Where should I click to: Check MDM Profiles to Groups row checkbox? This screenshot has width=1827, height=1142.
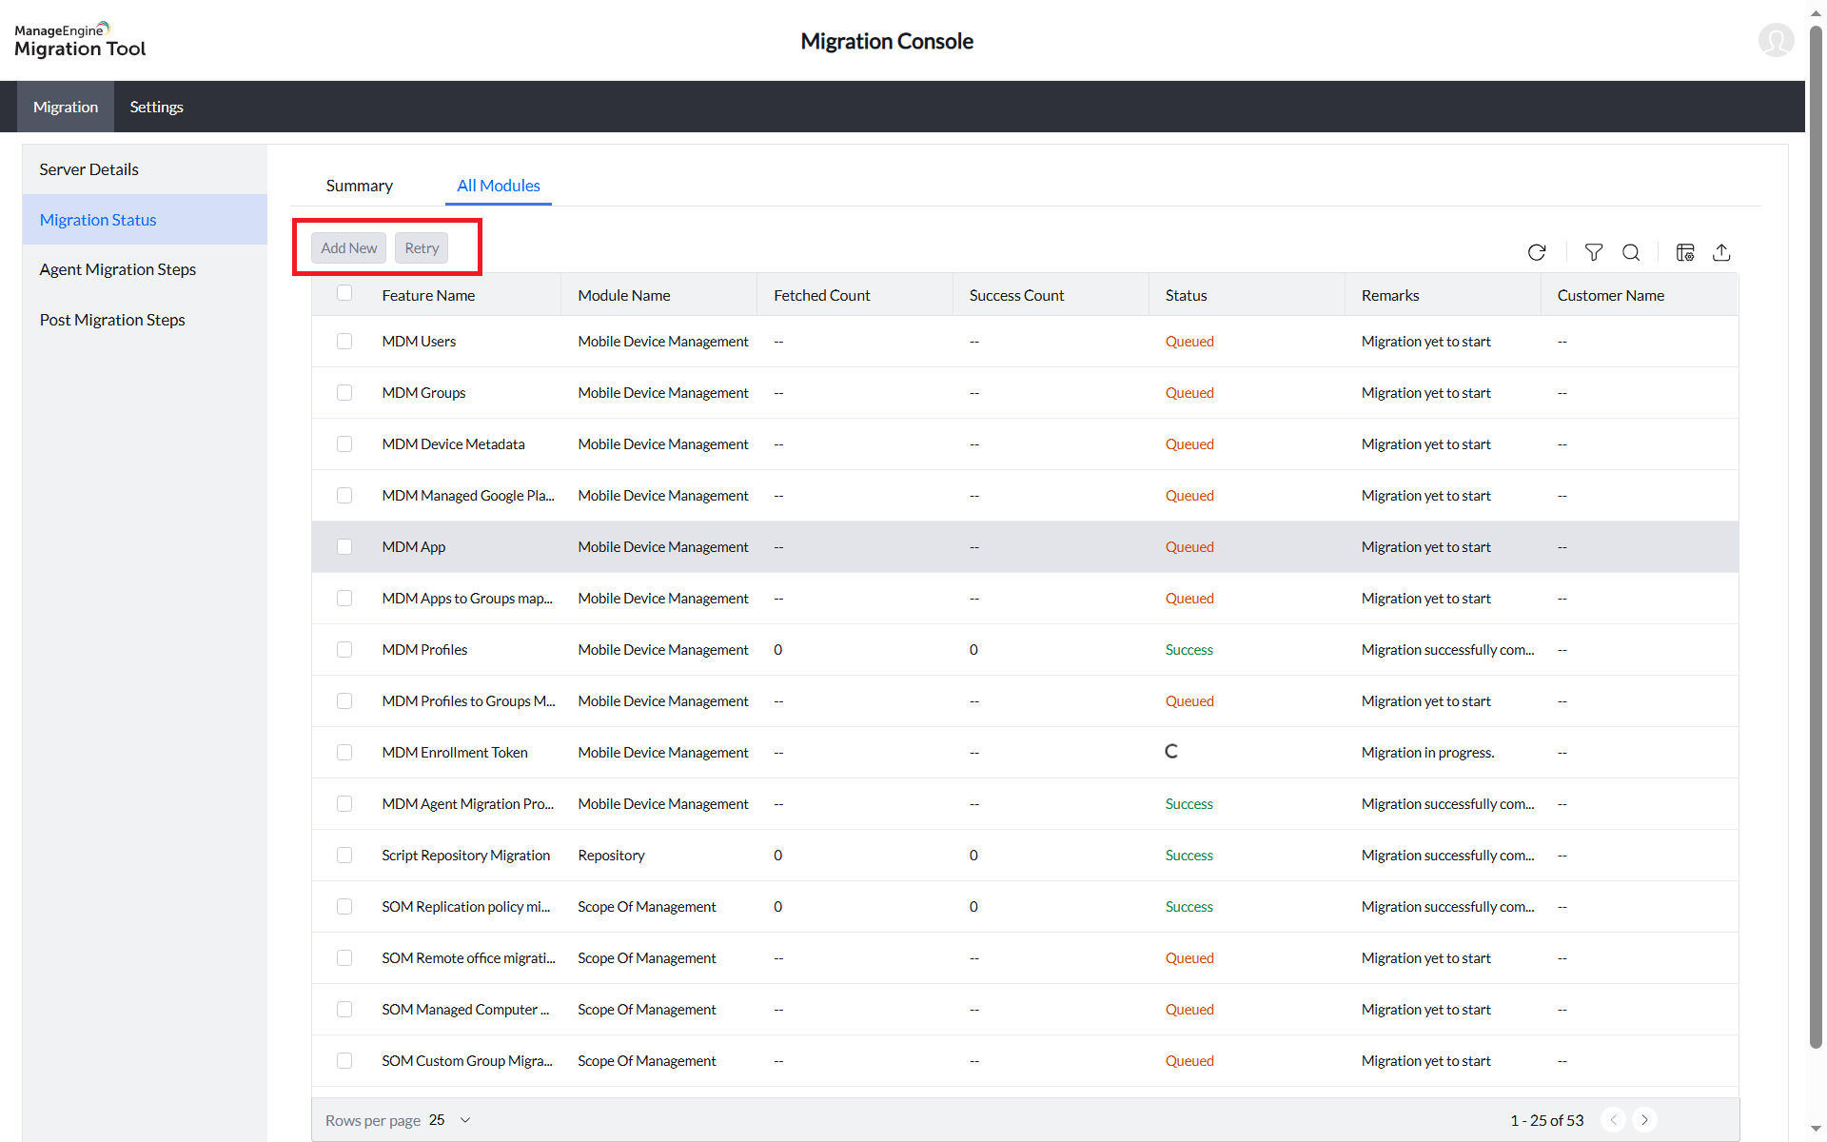(x=344, y=701)
